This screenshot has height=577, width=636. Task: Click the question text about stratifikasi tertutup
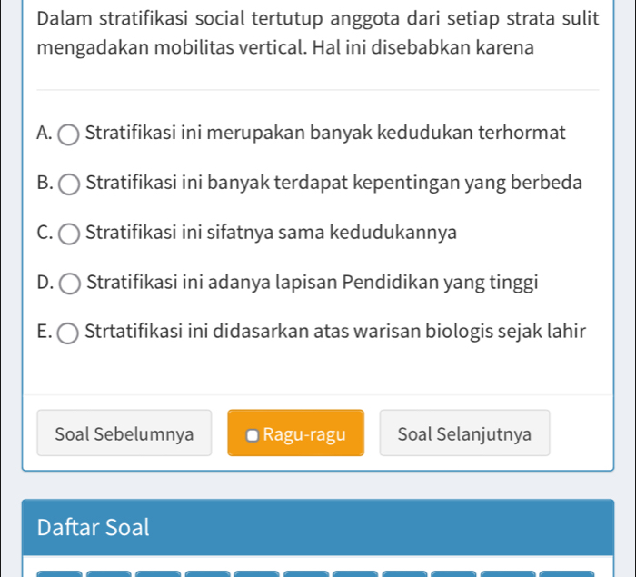click(318, 30)
